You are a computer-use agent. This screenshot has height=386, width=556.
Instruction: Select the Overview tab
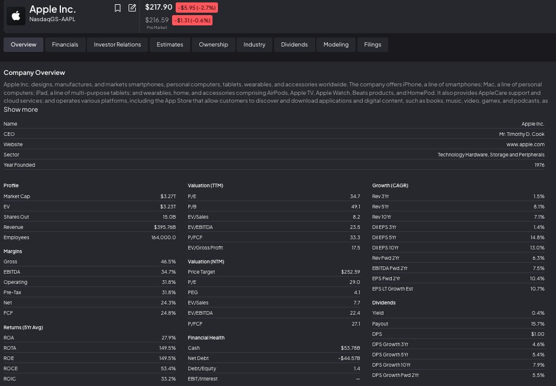(x=24, y=45)
